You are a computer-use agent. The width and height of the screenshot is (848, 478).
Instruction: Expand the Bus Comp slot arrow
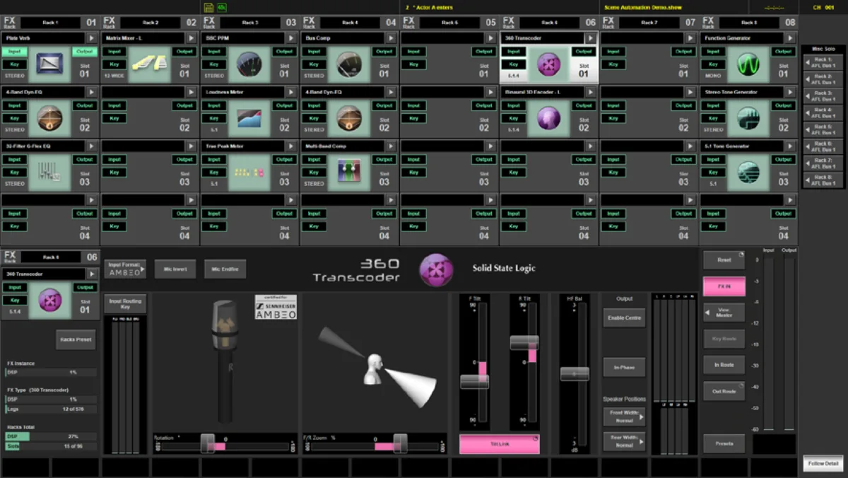[391, 38]
